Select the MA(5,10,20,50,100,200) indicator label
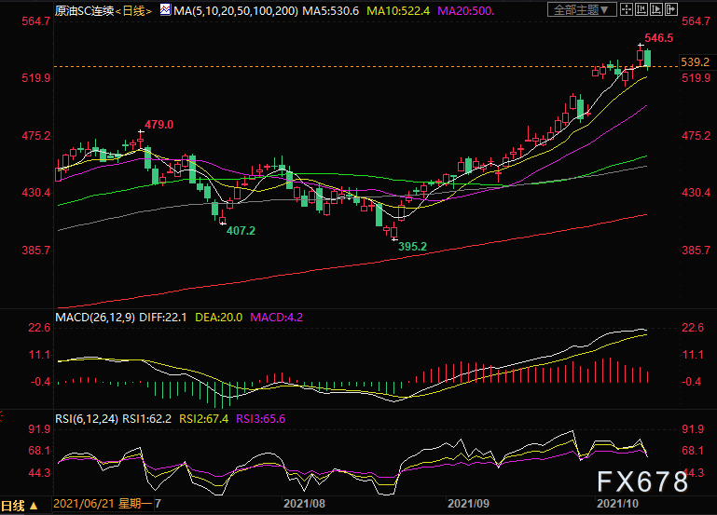The image size is (717, 515). (x=236, y=10)
